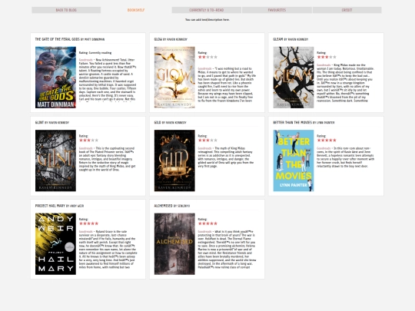This screenshot has width=415, height=311.
Task: Click Project Hail Mary star rating
Action: point(88,223)
